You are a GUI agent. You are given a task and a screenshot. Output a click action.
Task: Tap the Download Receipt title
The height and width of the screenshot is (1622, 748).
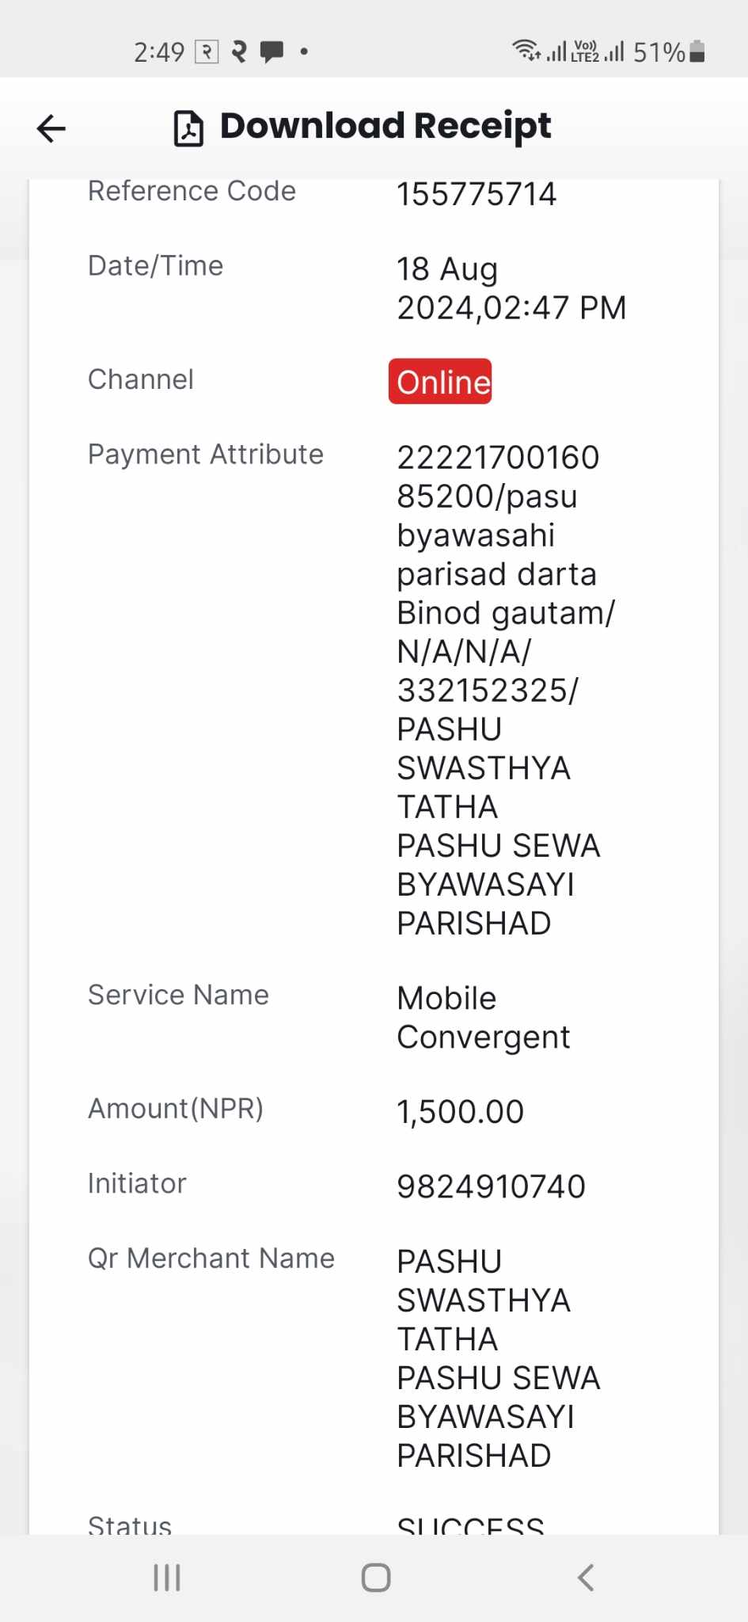(x=385, y=126)
